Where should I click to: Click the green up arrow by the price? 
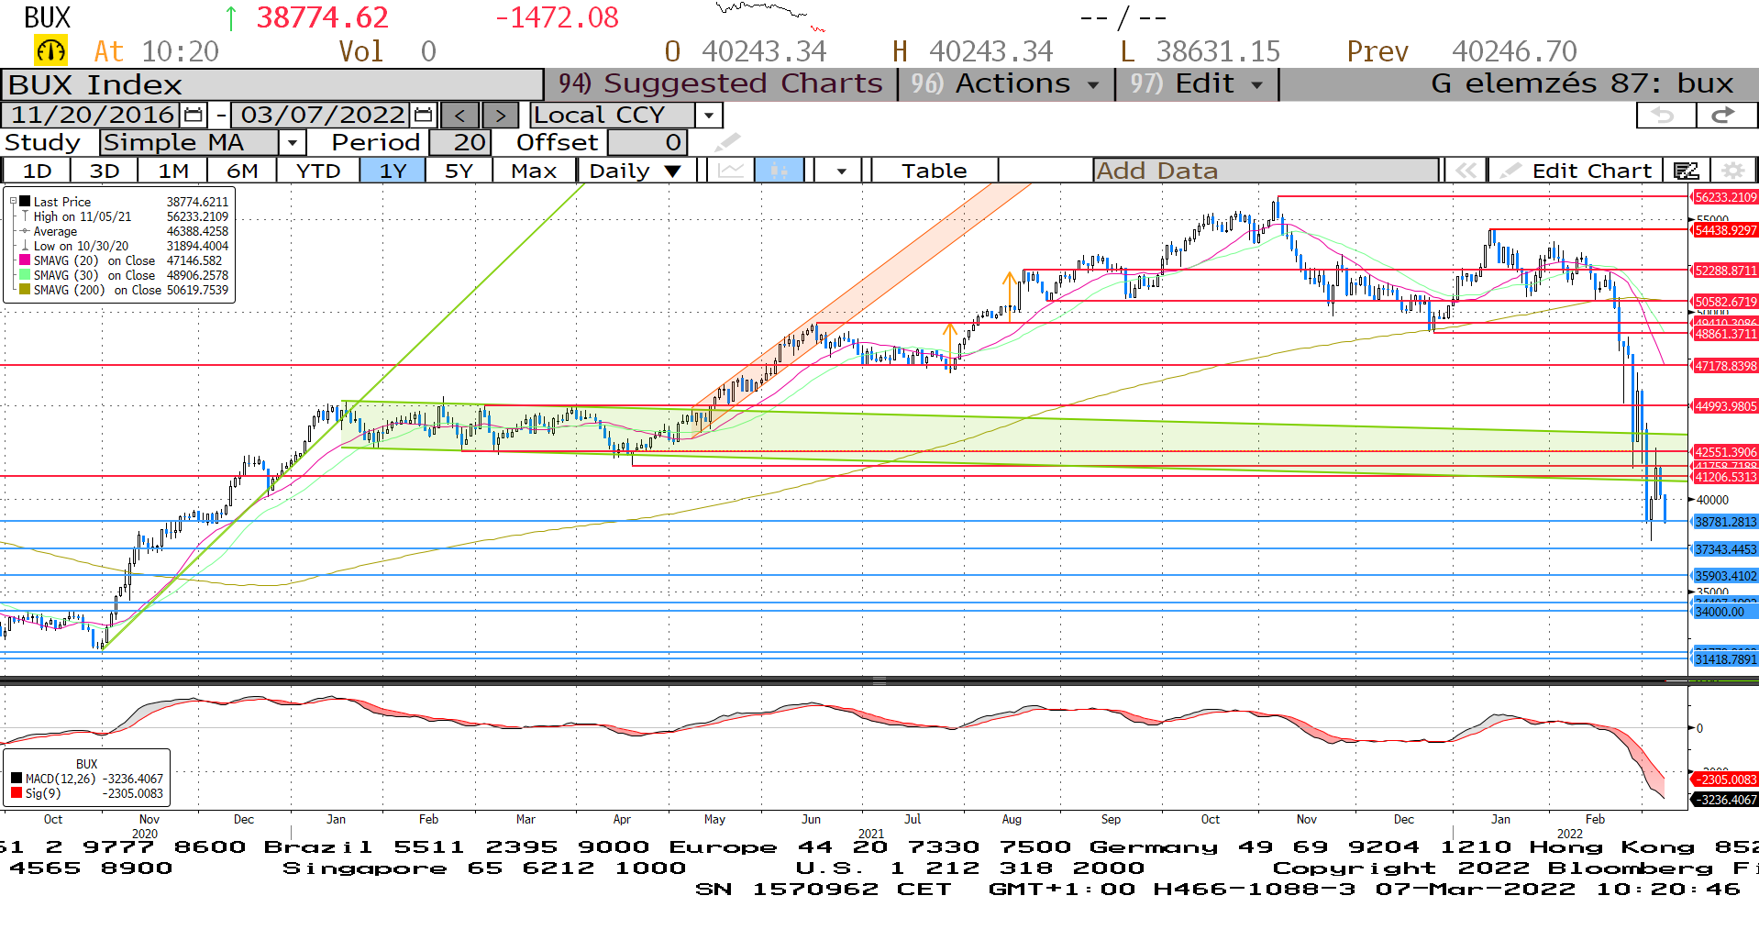[231, 18]
